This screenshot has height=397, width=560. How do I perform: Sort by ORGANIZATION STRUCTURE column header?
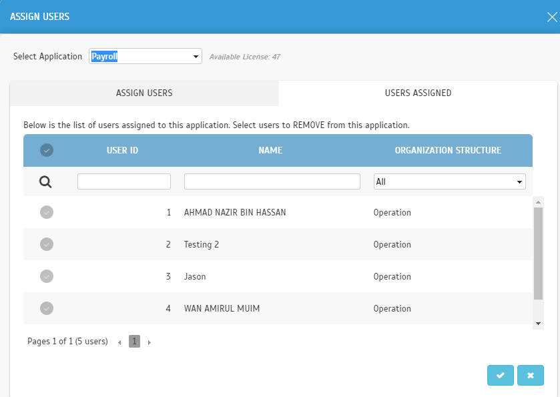click(448, 150)
